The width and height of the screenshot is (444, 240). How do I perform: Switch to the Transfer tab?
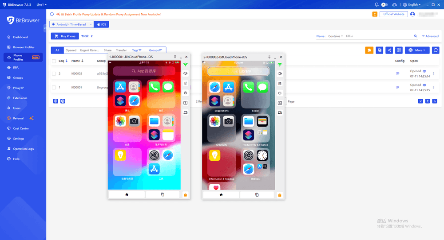pos(121,50)
